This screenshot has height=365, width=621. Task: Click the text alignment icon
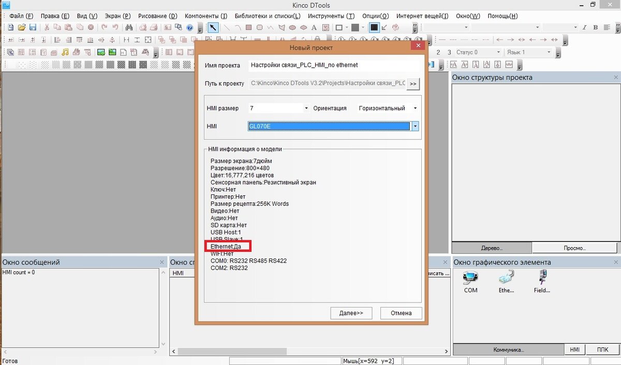[607, 27]
